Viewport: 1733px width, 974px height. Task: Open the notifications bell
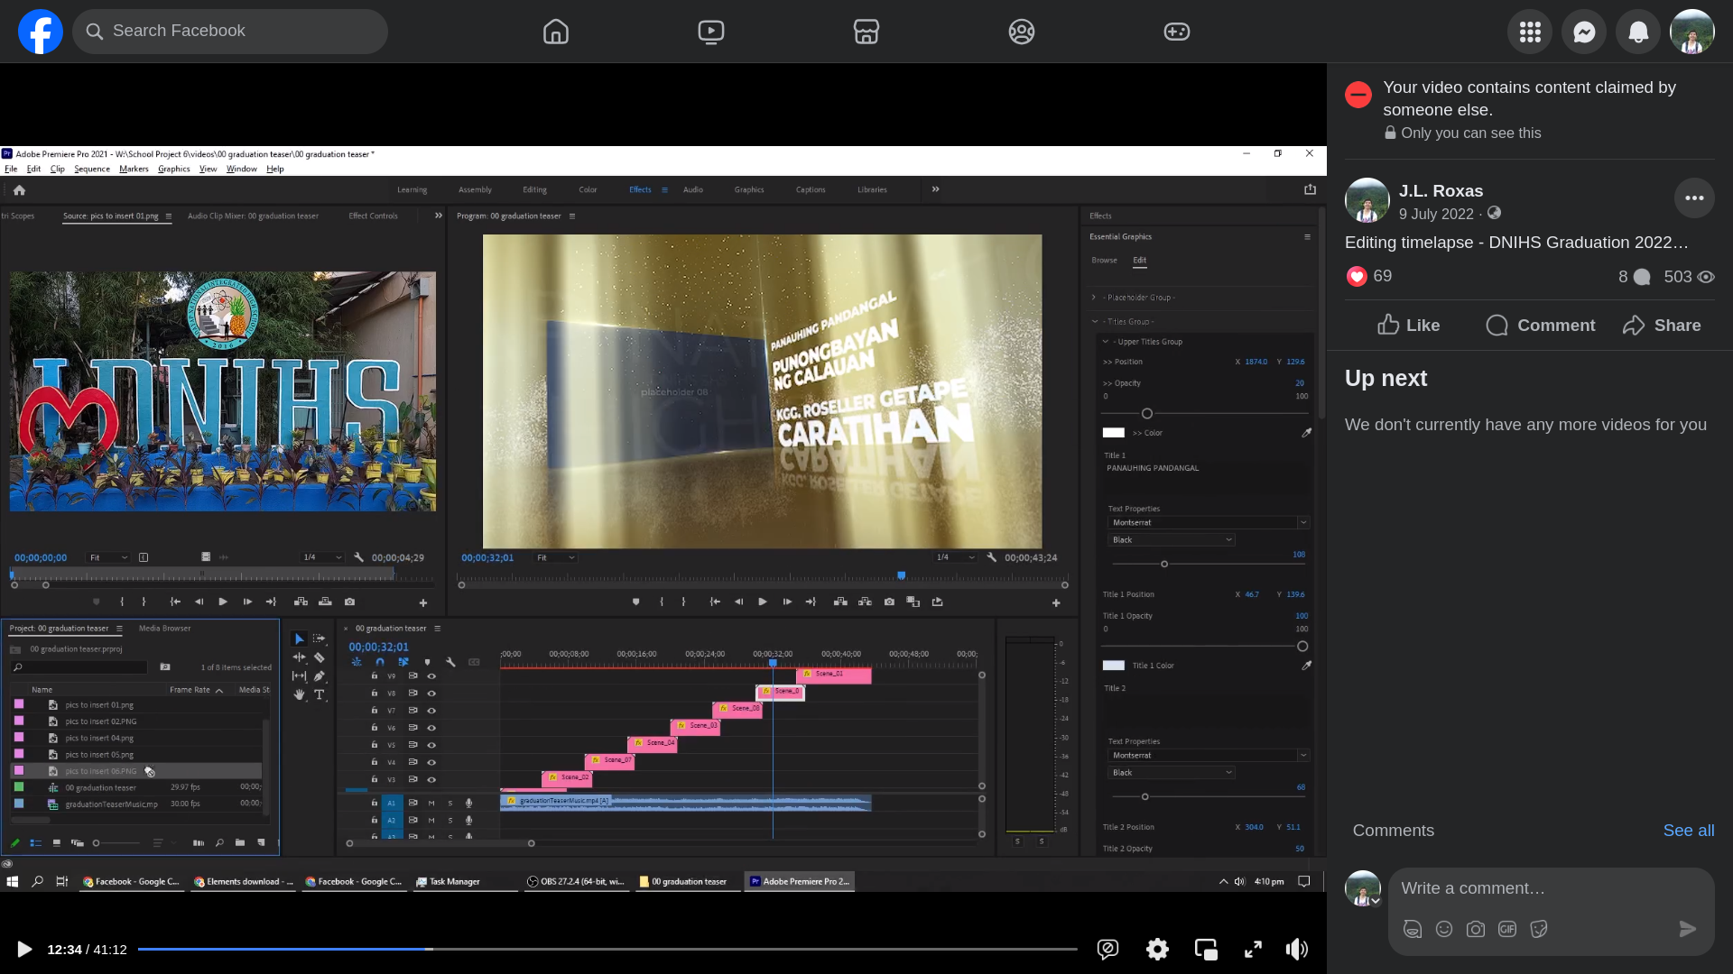coord(1638,32)
